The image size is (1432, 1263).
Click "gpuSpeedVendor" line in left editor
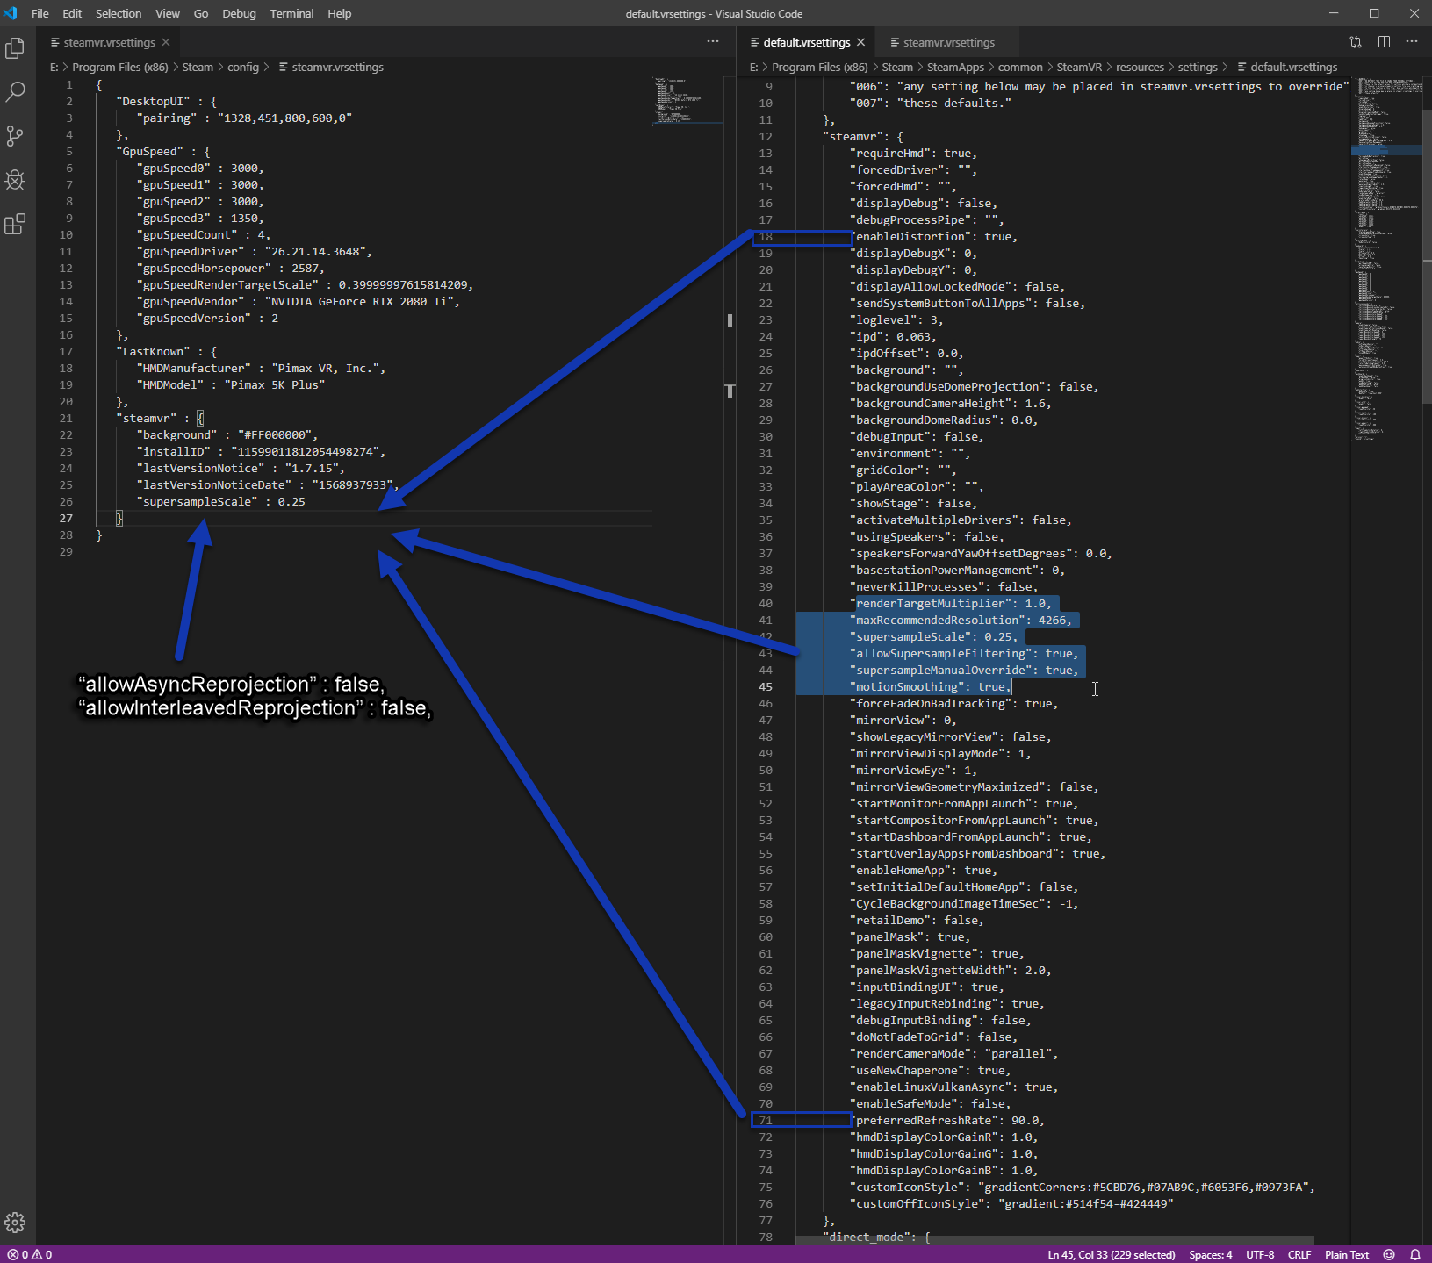pos(298,301)
